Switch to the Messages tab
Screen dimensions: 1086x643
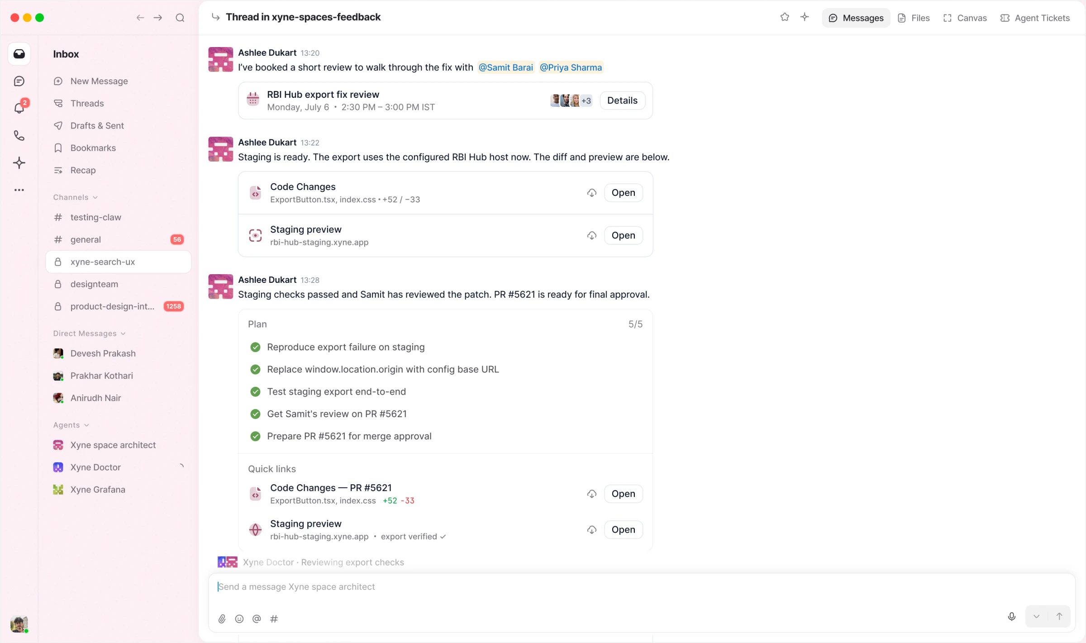[x=856, y=18]
